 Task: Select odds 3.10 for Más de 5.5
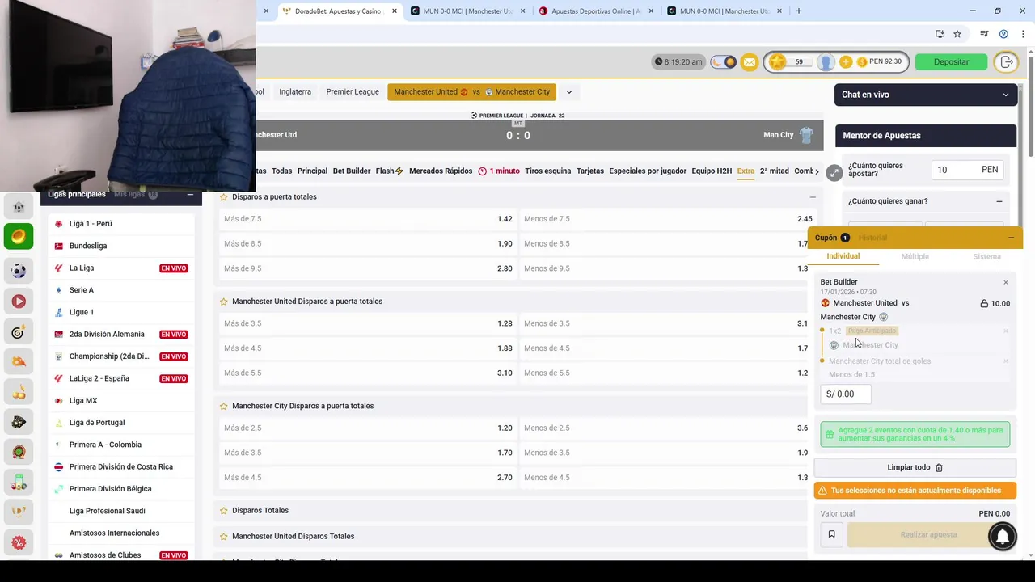(x=367, y=373)
